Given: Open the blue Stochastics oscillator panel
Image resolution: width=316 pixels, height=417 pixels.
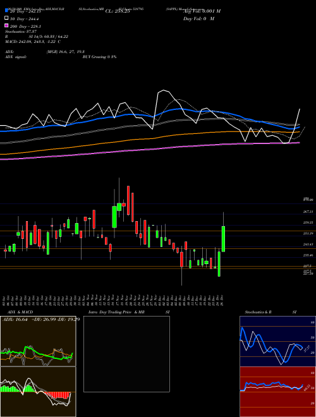Looking at the screenshot, I should (x=277, y=341).
